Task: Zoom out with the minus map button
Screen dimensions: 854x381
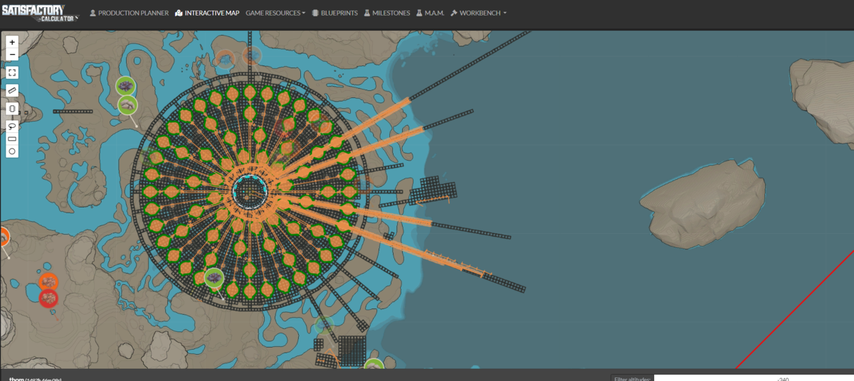Action: [12, 55]
